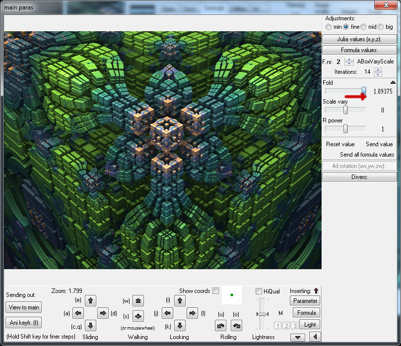Collapse the Fold section triangle
401x346 pixels.
393,82
